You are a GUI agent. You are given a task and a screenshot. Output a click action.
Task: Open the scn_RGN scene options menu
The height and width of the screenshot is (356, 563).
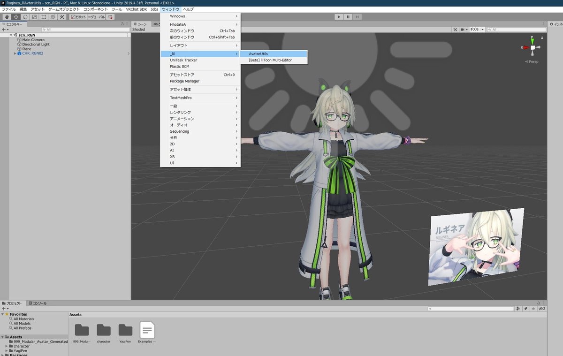128,35
